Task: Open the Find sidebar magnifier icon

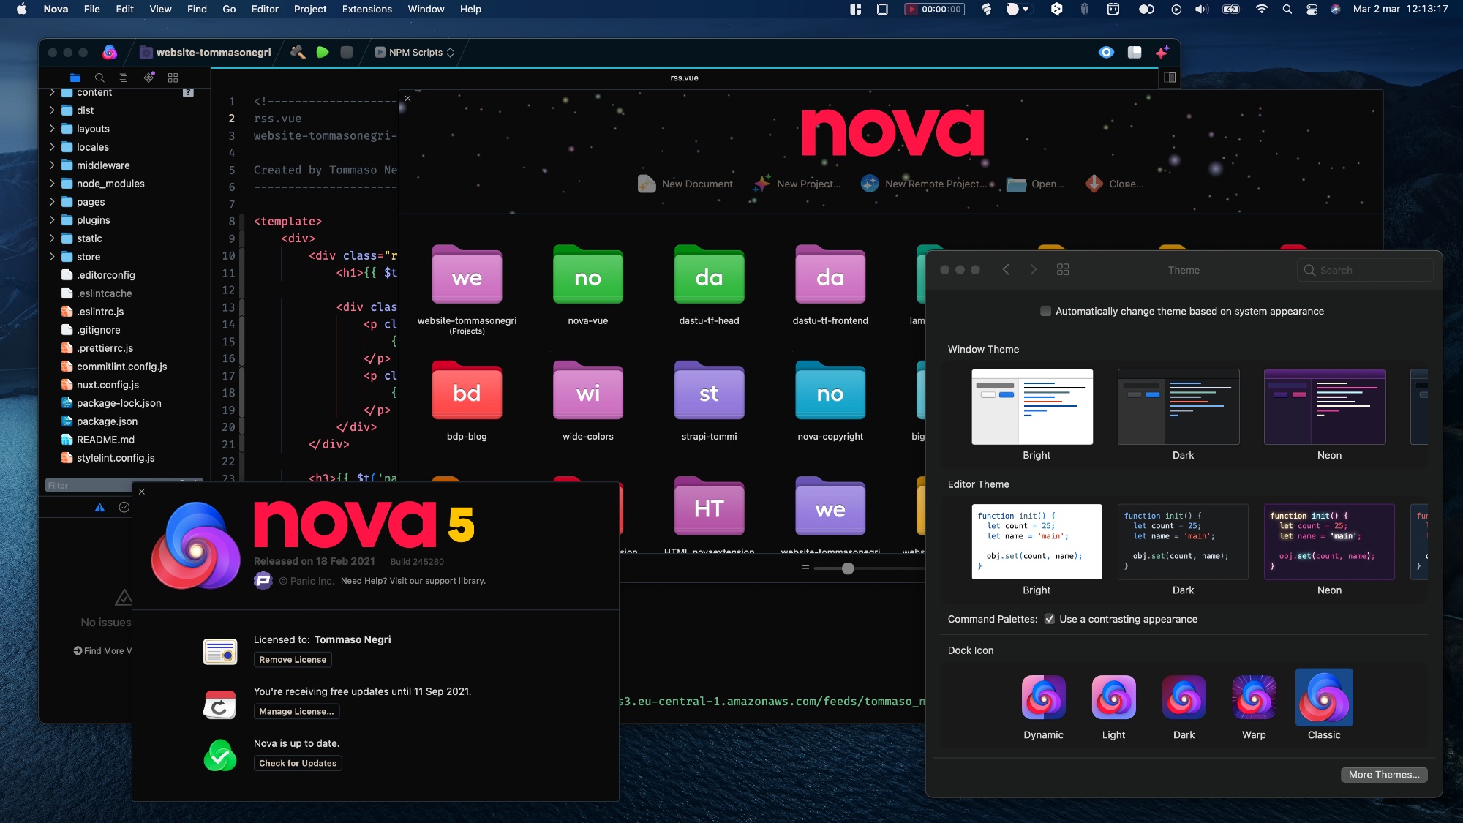Action: [99, 78]
